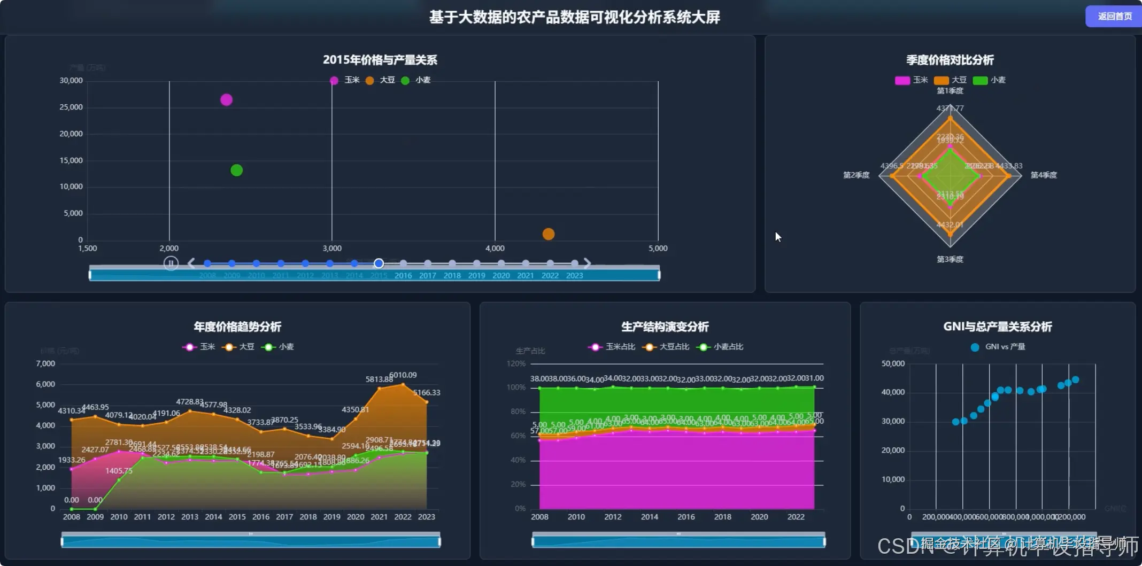Toggle 大豆占比 legend item

(x=666, y=347)
